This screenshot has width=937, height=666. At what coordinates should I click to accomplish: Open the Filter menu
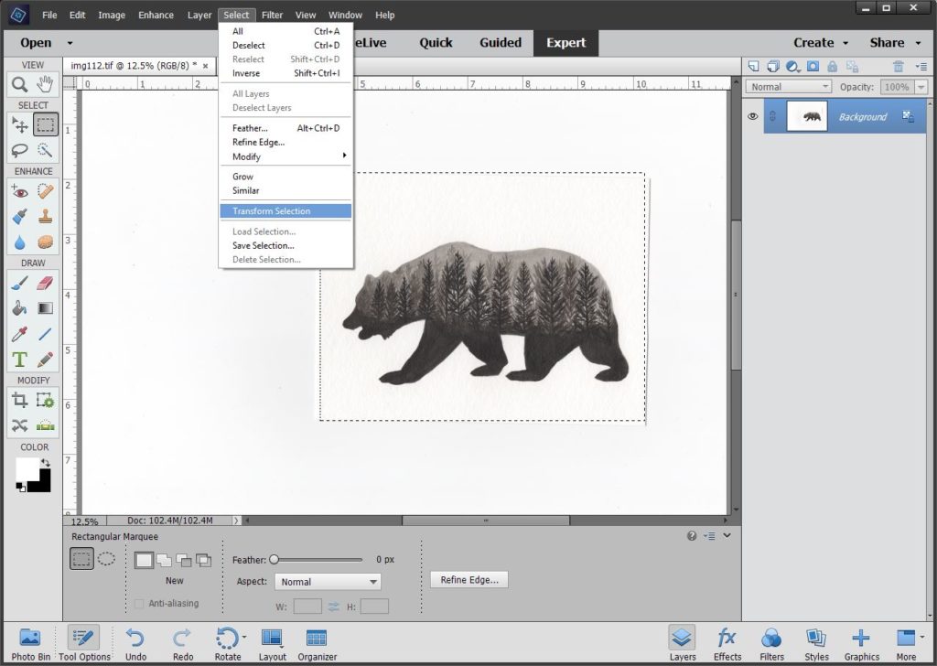272,15
